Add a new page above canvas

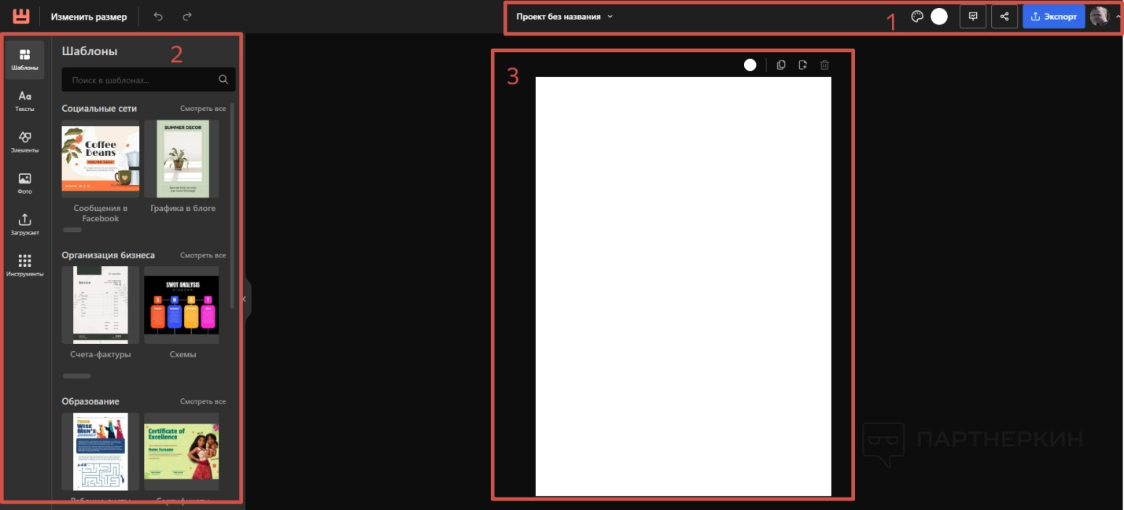(x=802, y=65)
